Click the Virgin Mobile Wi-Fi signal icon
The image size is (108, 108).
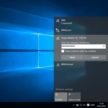(x=58, y=38)
